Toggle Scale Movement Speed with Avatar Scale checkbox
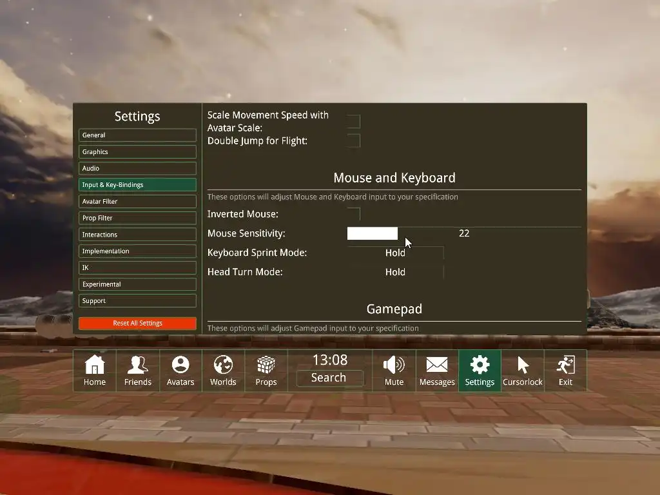This screenshot has width=660, height=495. (354, 121)
